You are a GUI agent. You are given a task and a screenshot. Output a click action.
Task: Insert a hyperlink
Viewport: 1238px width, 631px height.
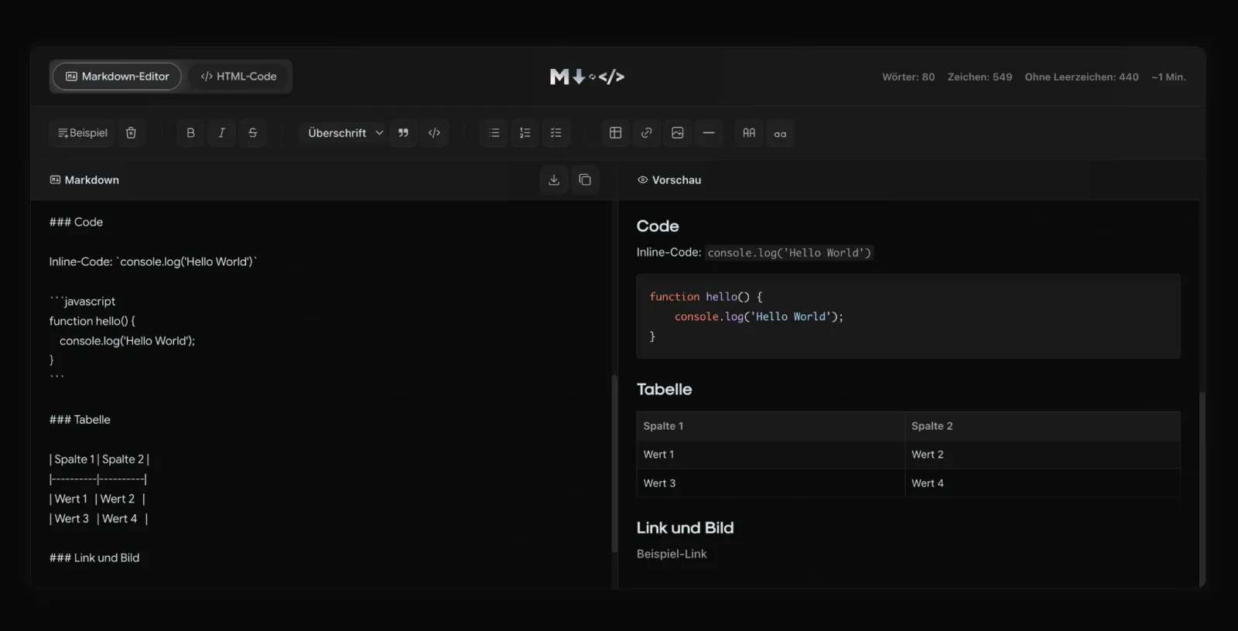click(x=647, y=133)
